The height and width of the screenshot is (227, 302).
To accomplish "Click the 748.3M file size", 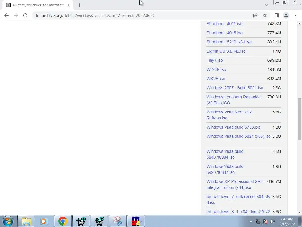I will 274,24.
